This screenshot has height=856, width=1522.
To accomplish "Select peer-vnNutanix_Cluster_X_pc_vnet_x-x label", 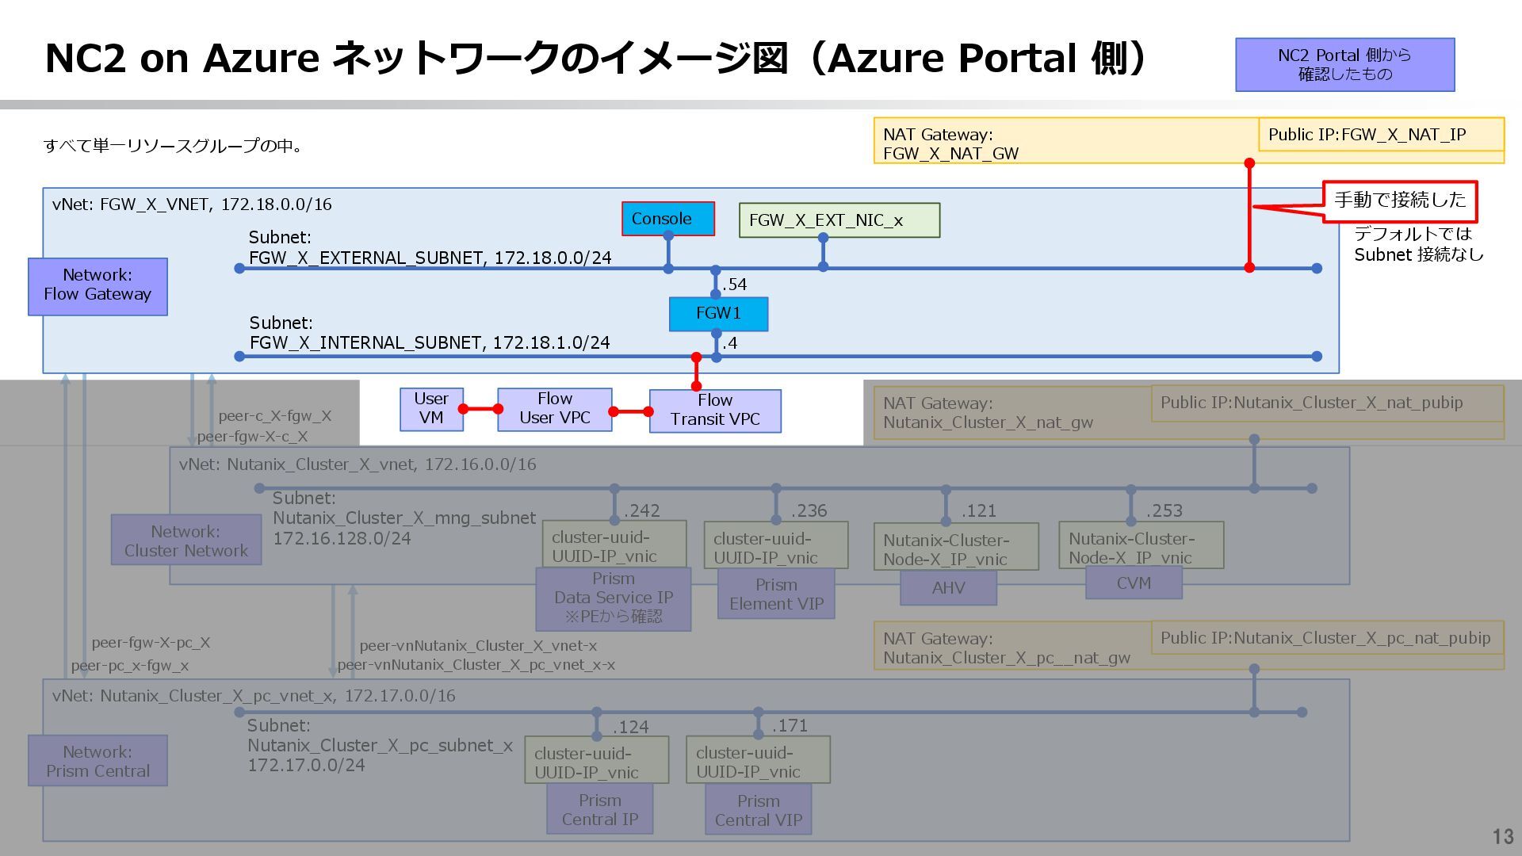I will pyautogui.click(x=476, y=665).
